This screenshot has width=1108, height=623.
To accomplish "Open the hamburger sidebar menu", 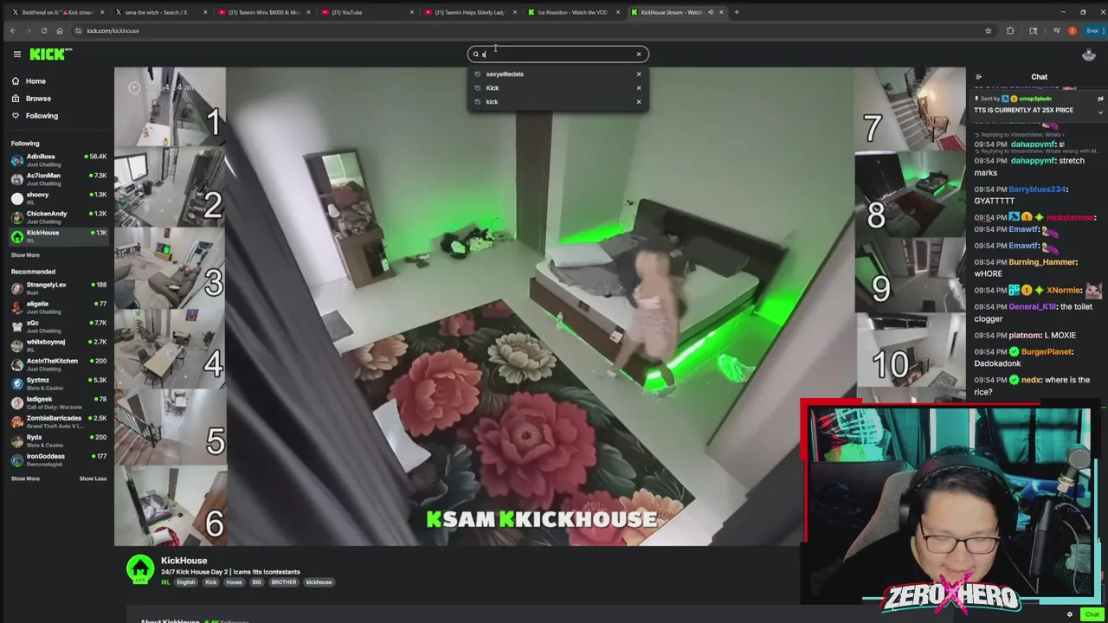I will click(16, 54).
